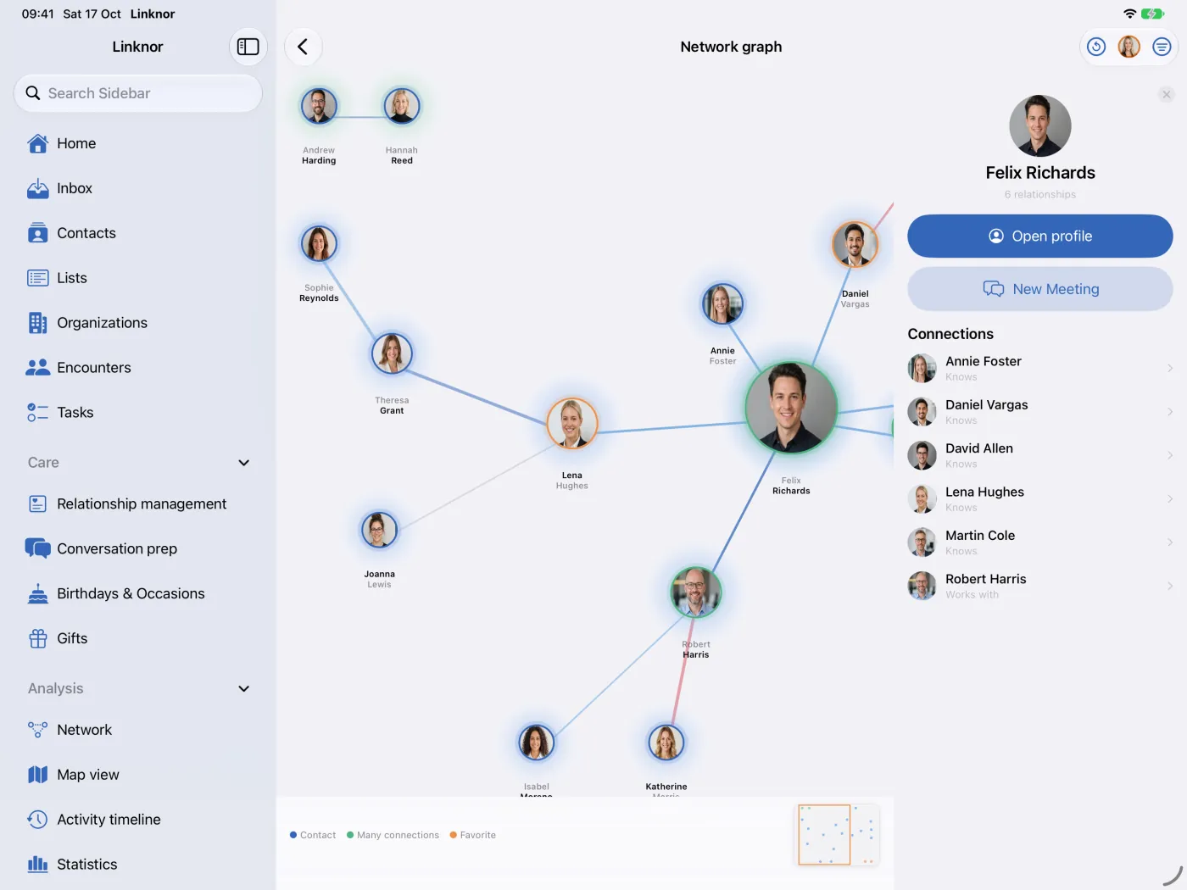Screen dimensions: 1187x890
Task: Open Activity timeline
Action: [x=138, y=820]
